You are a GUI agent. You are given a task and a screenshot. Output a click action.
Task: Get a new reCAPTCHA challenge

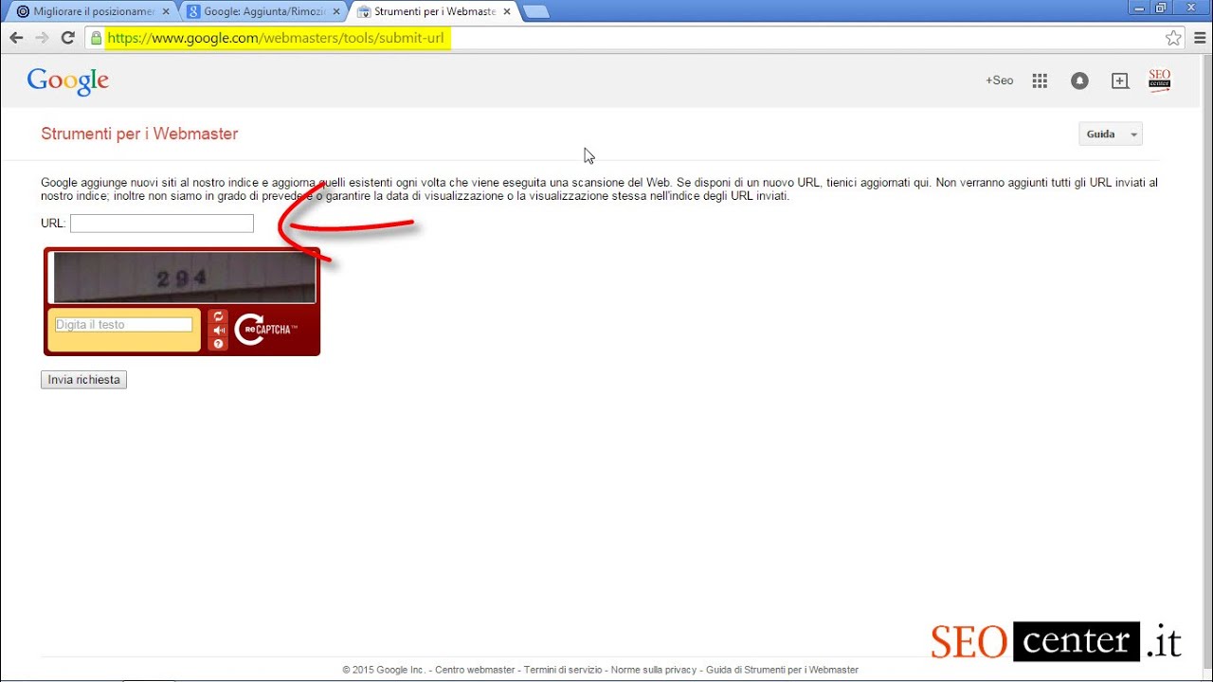point(218,316)
